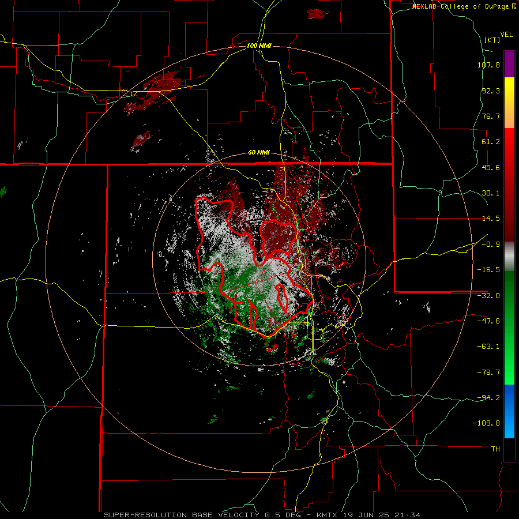Click the TH threshold label
This screenshot has width=519, height=519.
tap(496, 449)
